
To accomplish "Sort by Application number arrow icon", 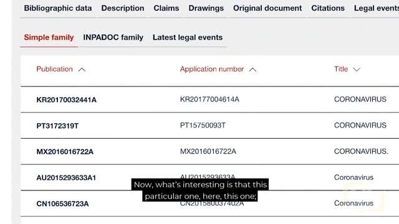I will pyautogui.click(x=252, y=70).
